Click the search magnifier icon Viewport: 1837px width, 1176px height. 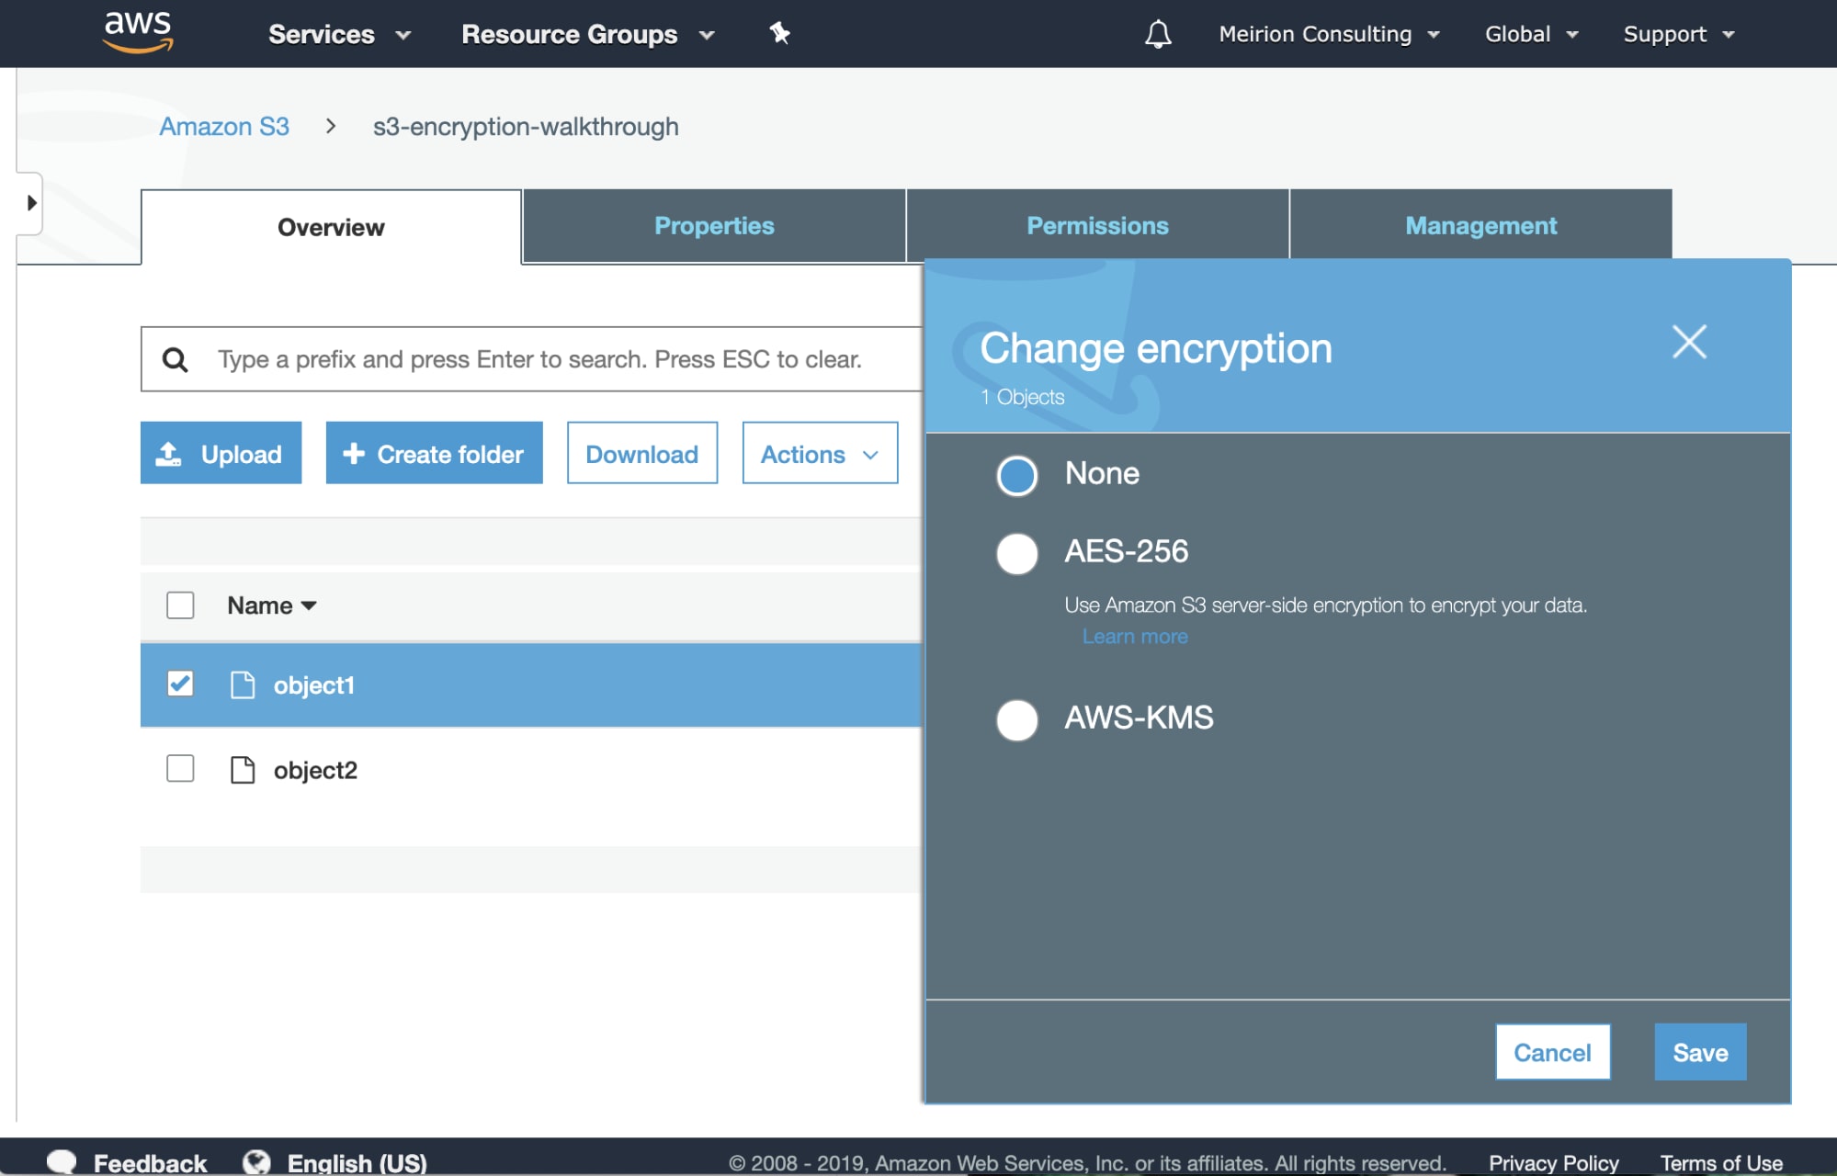pyautogui.click(x=175, y=359)
